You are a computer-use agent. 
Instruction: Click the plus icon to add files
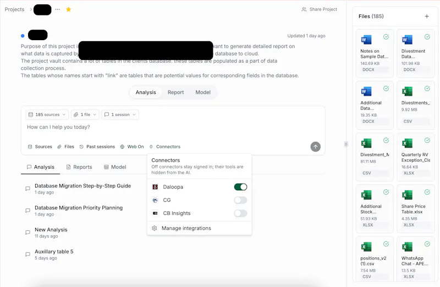coord(427,16)
